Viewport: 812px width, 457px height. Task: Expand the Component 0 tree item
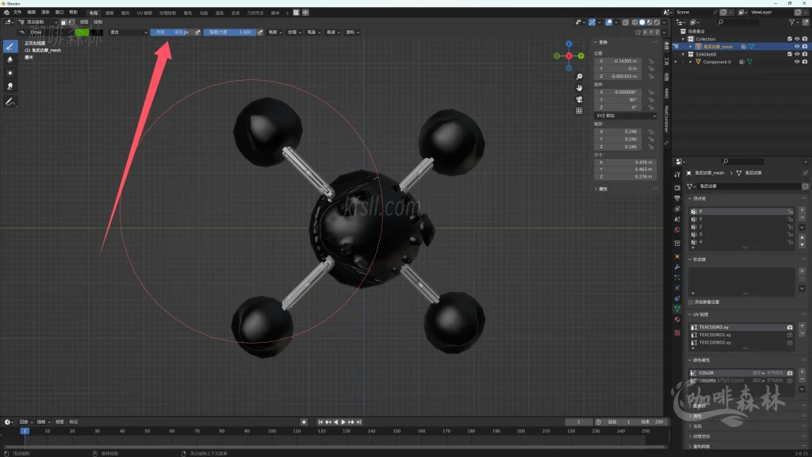pyautogui.click(x=690, y=62)
